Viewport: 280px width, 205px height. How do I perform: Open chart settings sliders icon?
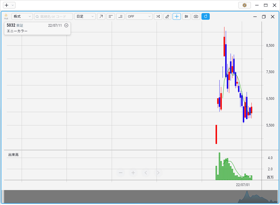tap(186, 16)
